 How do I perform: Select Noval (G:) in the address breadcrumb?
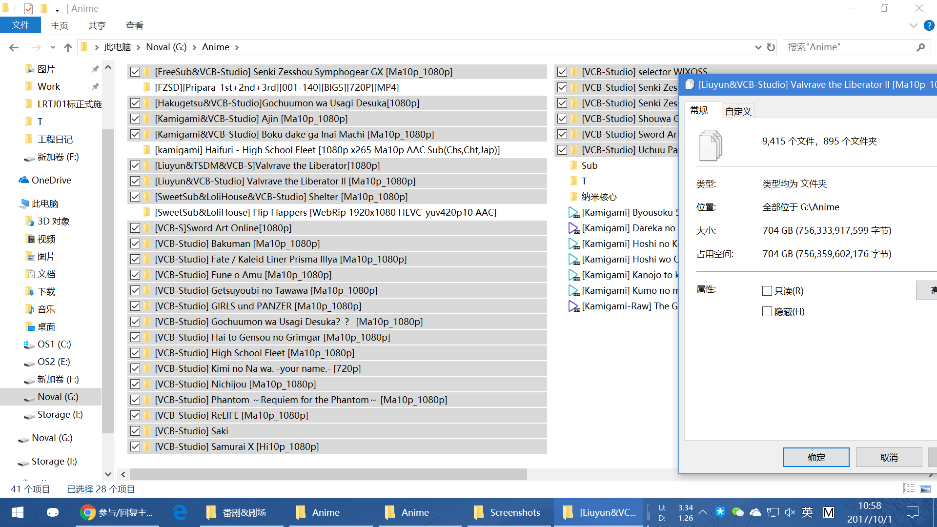coord(166,47)
